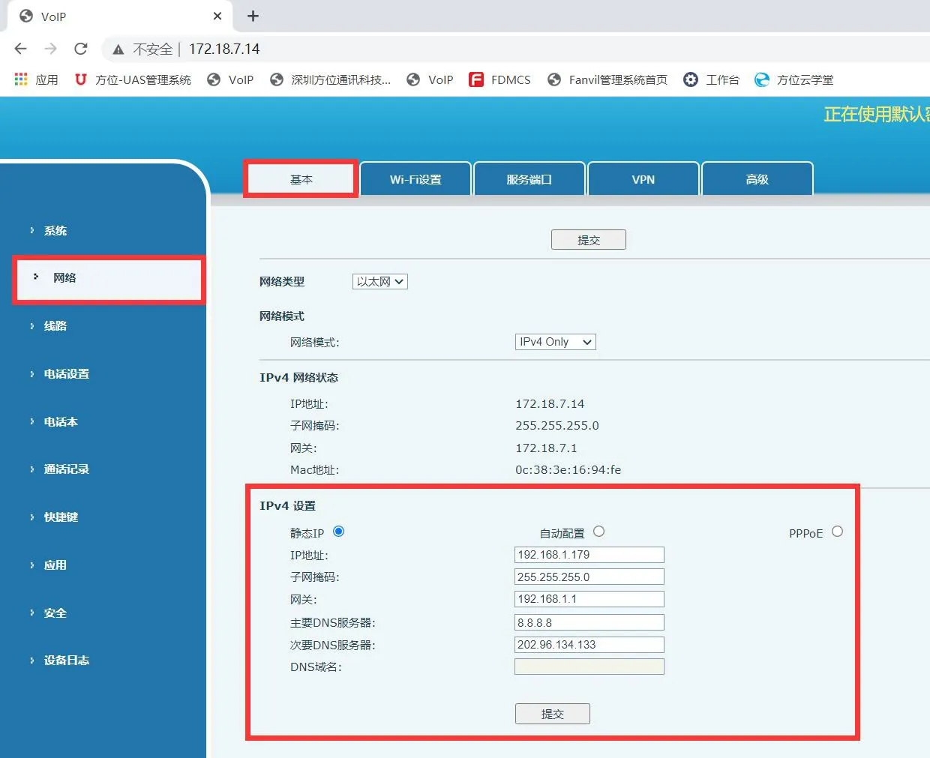Reload the page with the refresh icon
This screenshot has height=758, width=930.
pyautogui.click(x=81, y=49)
